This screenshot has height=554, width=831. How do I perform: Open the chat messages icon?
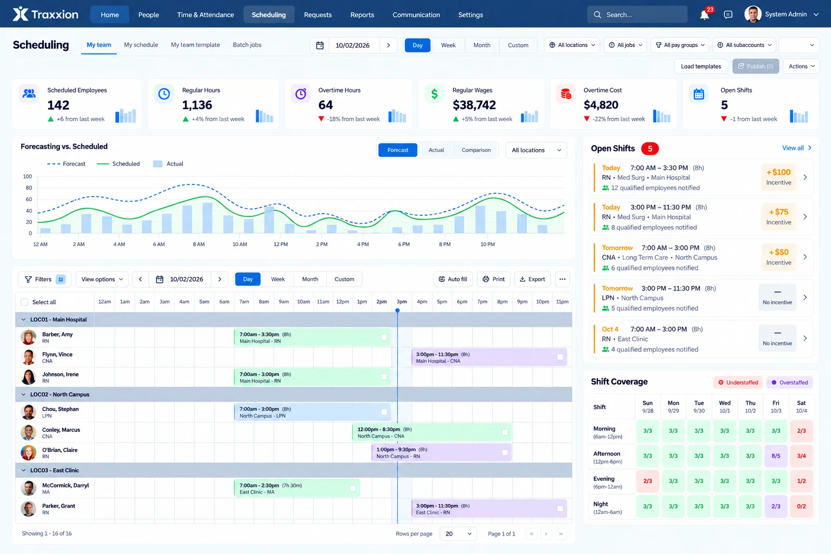point(728,15)
